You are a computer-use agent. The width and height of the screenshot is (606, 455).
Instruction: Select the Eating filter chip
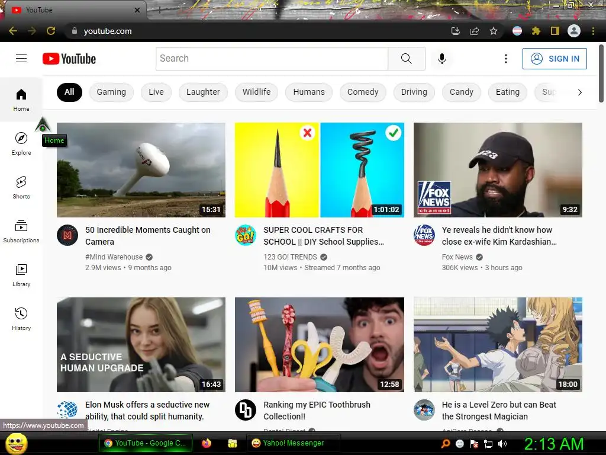click(507, 92)
